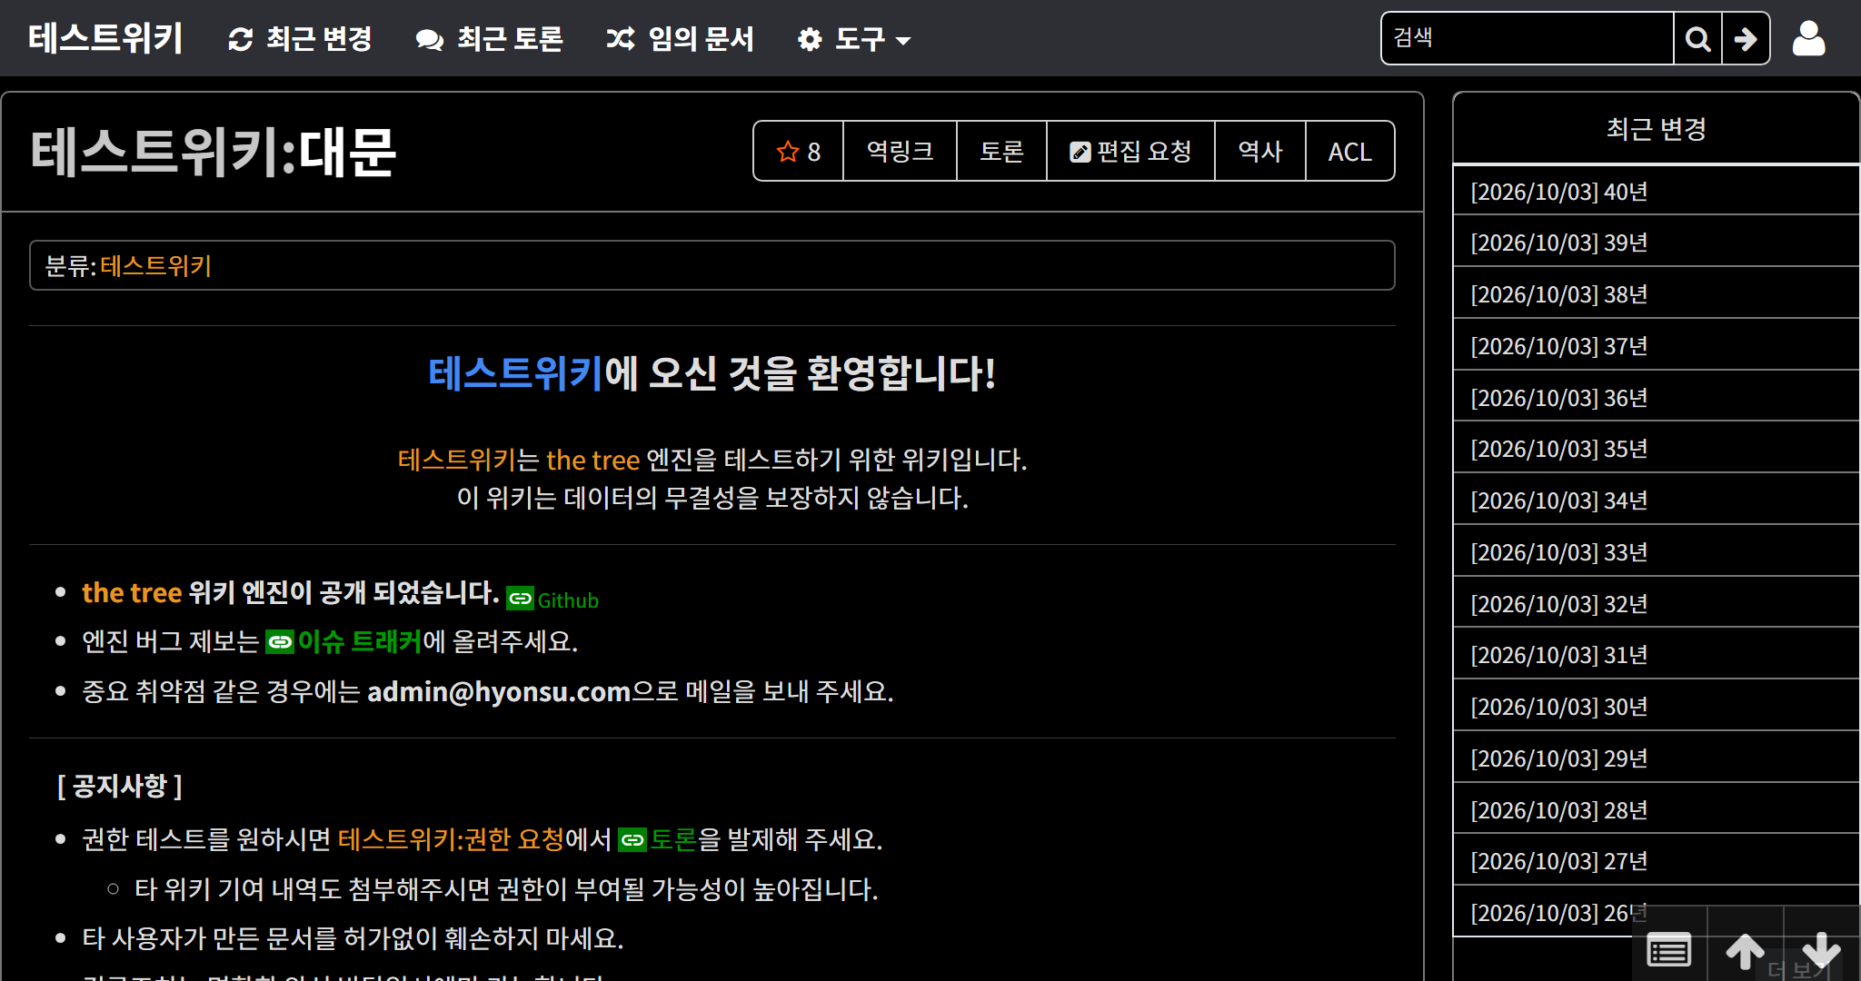The height and width of the screenshot is (981, 1861).
Task: Open recent change 32년
Action: 1656,604
